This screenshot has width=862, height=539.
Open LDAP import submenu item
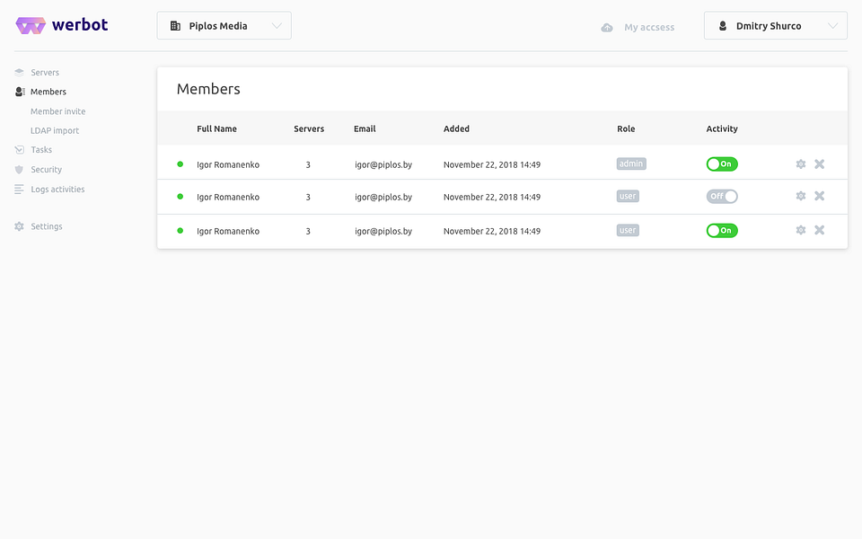[55, 130]
